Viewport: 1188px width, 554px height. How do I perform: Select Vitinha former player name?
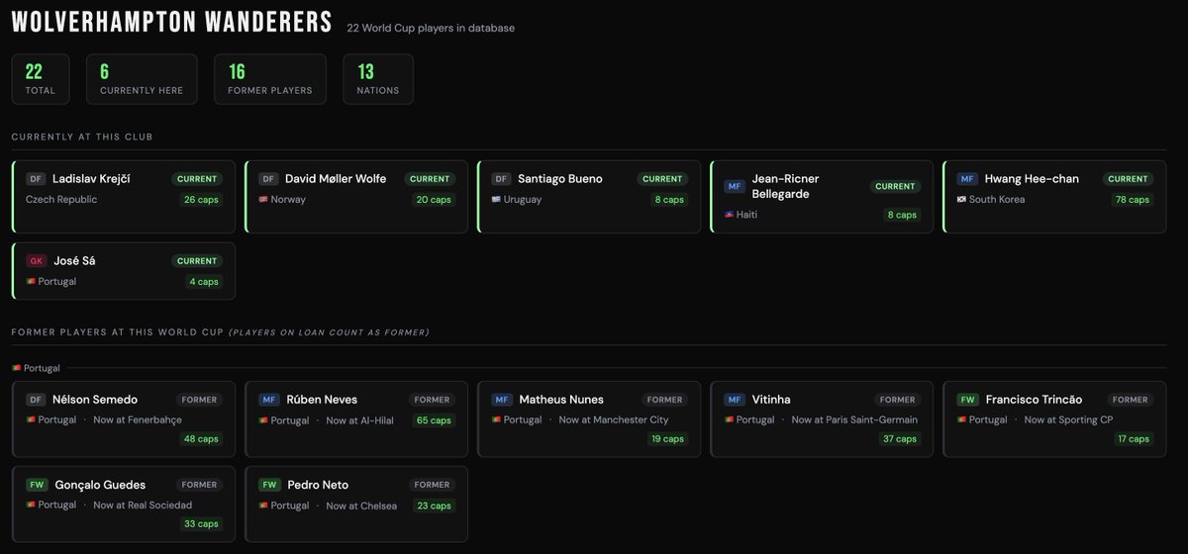click(x=771, y=400)
